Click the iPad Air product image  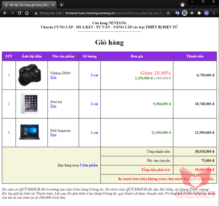(29, 104)
